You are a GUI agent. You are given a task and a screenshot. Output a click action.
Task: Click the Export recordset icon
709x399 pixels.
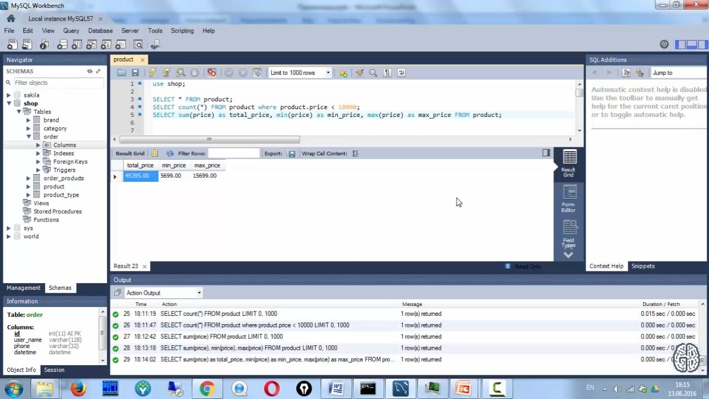pyautogui.click(x=291, y=154)
